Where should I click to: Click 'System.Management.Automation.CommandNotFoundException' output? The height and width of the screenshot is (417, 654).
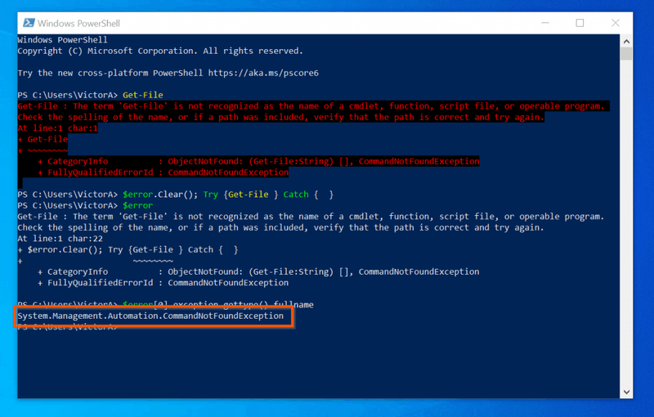pos(150,316)
